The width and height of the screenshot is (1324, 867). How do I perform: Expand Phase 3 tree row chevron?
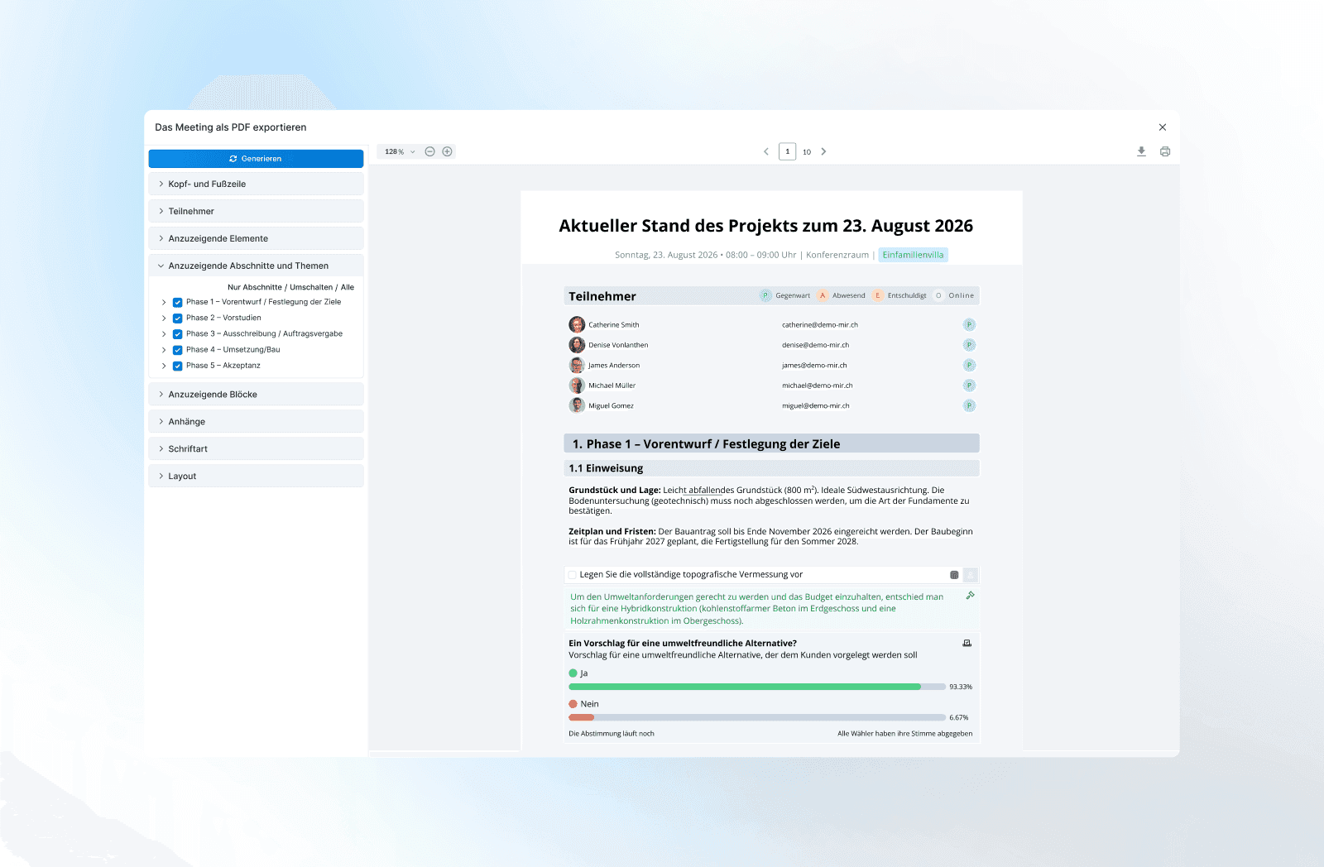[x=164, y=334]
